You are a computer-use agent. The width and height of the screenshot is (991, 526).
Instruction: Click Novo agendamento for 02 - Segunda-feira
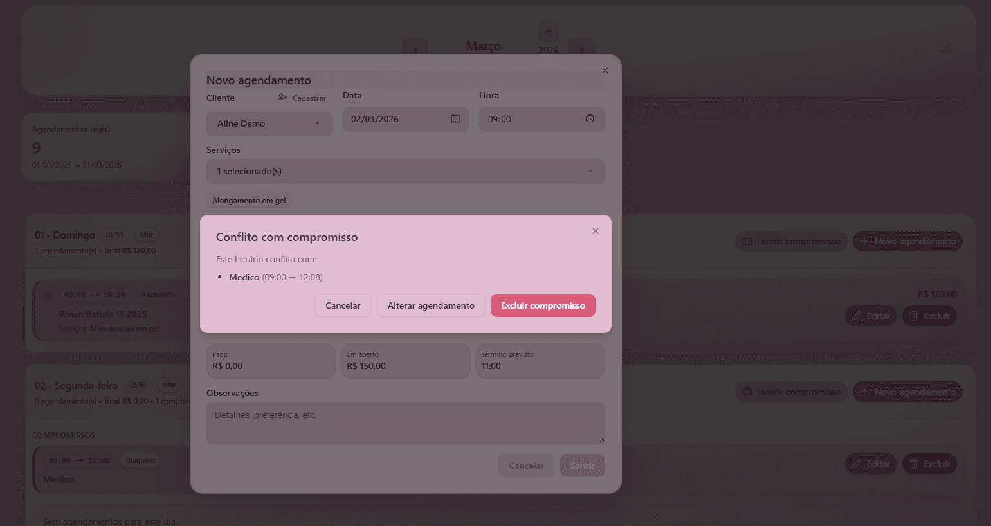pos(907,392)
